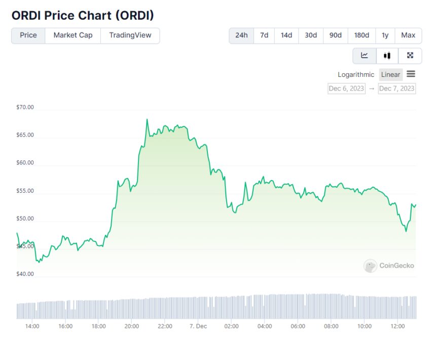Edit the Dec 7, 2023 end date
431x338 pixels.
point(397,89)
